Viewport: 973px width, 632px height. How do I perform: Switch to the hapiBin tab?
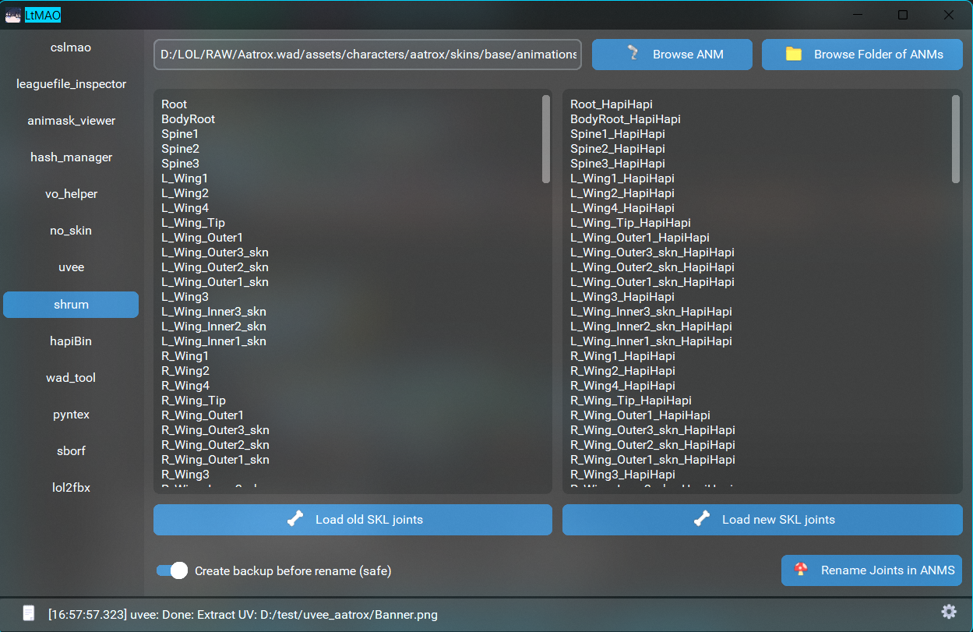[71, 341]
